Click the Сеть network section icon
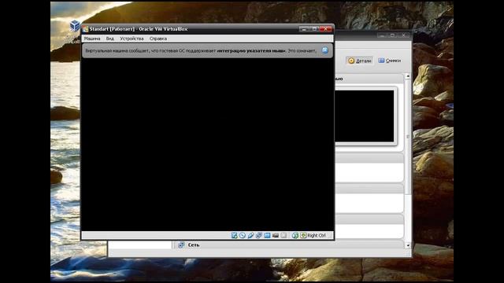The width and height of the screenshot is (504, 283). pyautogui.click(x=181, y=244)
